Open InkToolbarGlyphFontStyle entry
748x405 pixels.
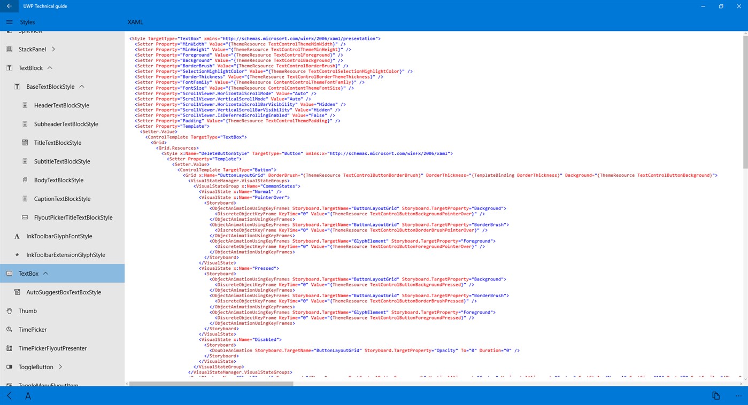pyautogui.click(x=59, y=236)
